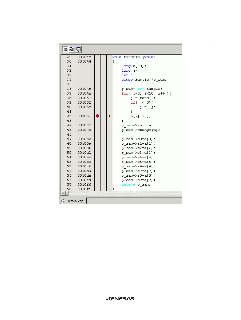The height and width of the screenshot is (320, 241).
Task: Select the Disassembly view icon with magnifier
Action: pyautogui.click(x=78, y=50)
